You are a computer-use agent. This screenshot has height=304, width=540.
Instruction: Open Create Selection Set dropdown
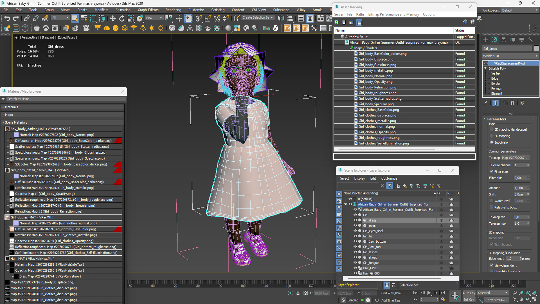click(x=258, y=17)
